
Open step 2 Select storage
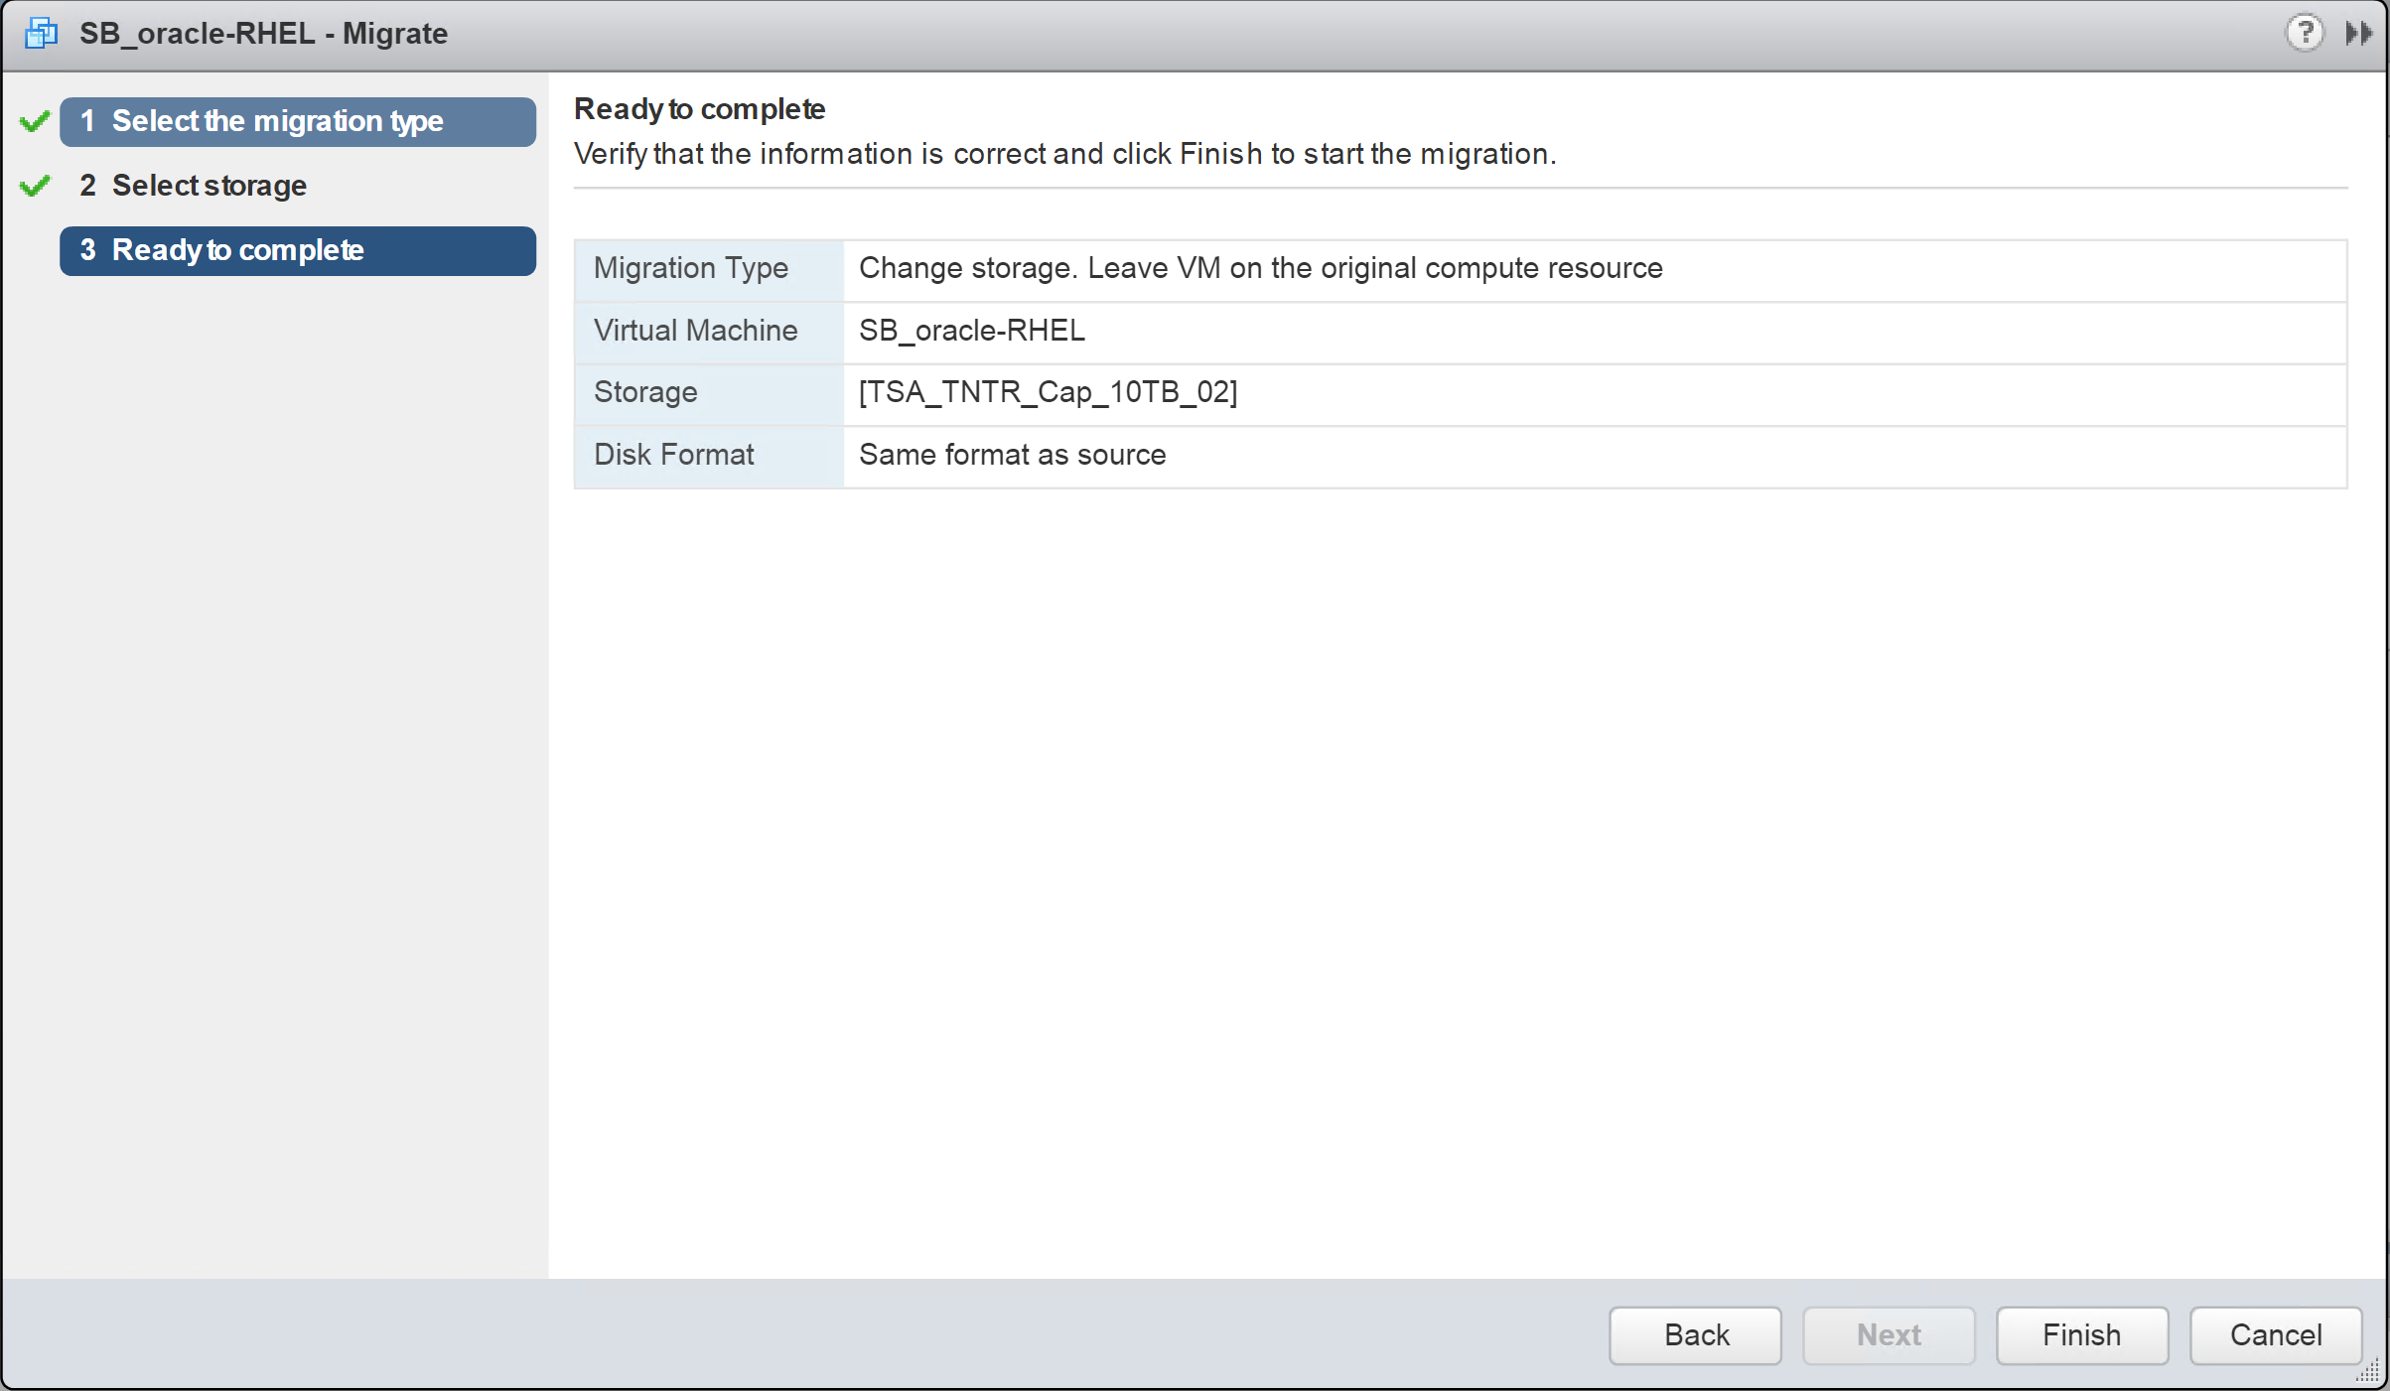[x=209, y=186]
